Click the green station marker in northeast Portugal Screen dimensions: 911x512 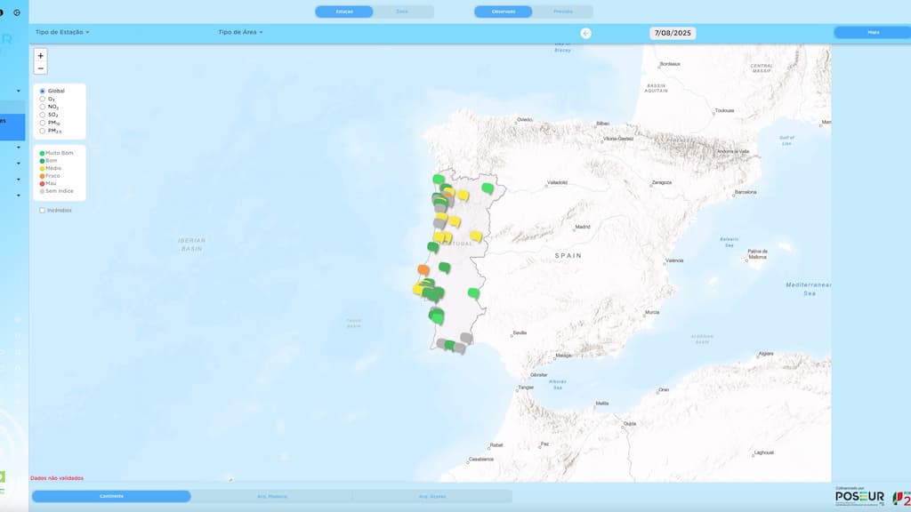[x=487, y=188]
